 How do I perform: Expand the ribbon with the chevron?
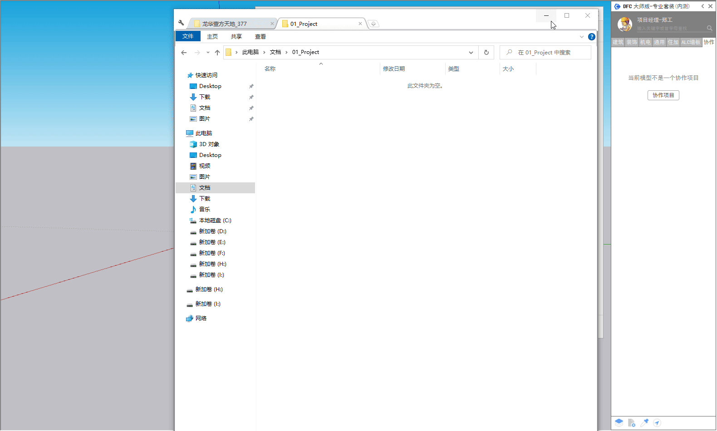581,37
